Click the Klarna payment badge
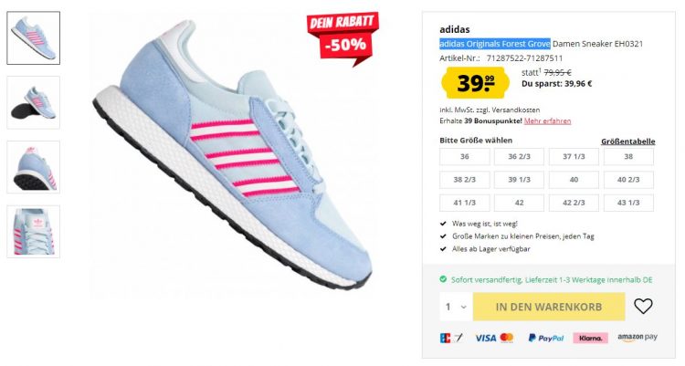The width and height of the screenshot is (685, 366). click(590, 338)
